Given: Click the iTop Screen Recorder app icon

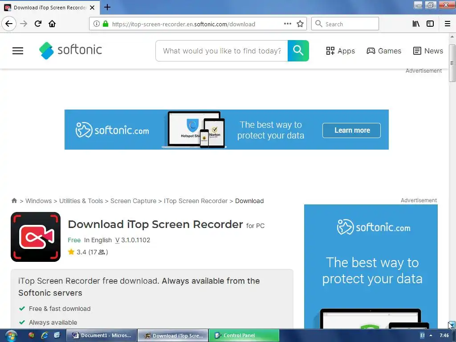Looking at the screenshot, I should (x=36, y=237).
